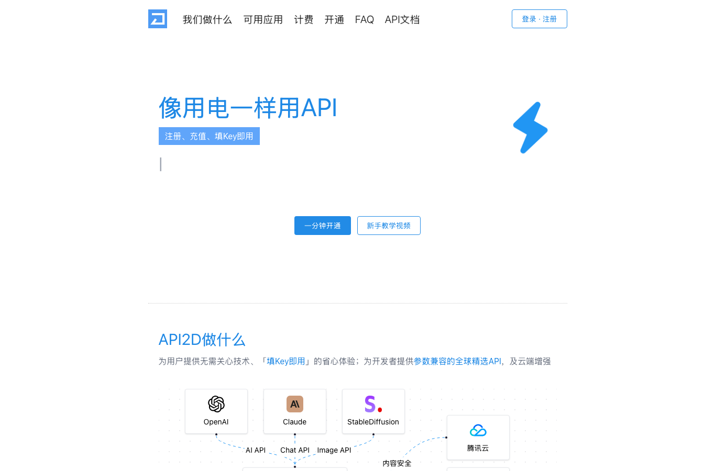
Task: Open the API文档 link
Action: tap(402, 19)
